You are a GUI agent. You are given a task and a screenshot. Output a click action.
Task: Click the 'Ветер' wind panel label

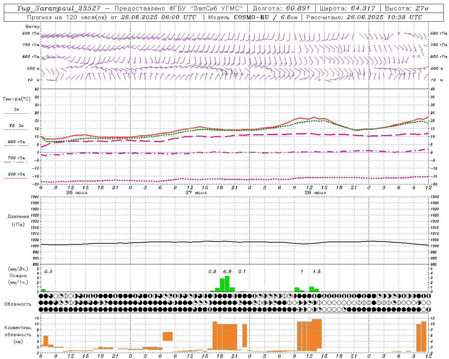coord(33,27)
